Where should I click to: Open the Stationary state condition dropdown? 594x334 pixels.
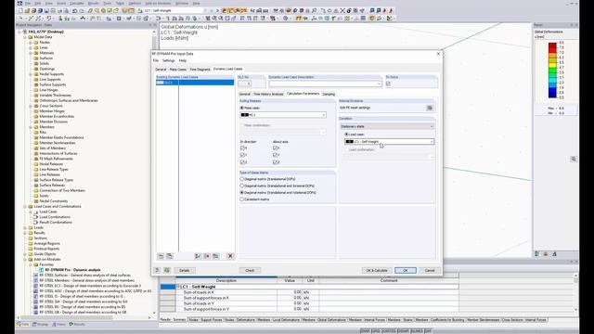coord(387,126)
